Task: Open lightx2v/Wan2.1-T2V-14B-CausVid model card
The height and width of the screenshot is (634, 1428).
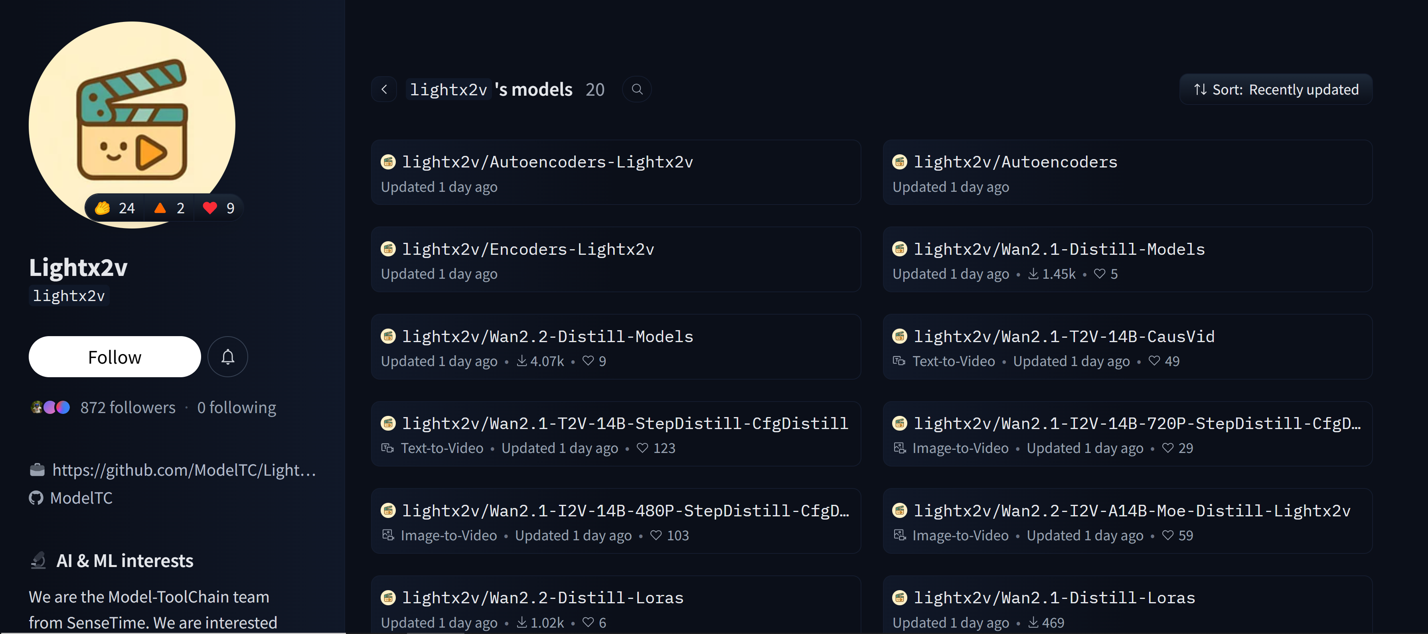Action: pyautogui.click(x=1063, y=337)
